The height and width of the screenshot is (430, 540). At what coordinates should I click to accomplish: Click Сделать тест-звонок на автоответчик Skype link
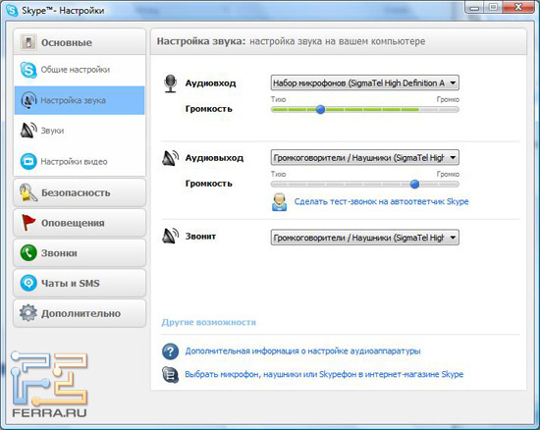[381, 201]
